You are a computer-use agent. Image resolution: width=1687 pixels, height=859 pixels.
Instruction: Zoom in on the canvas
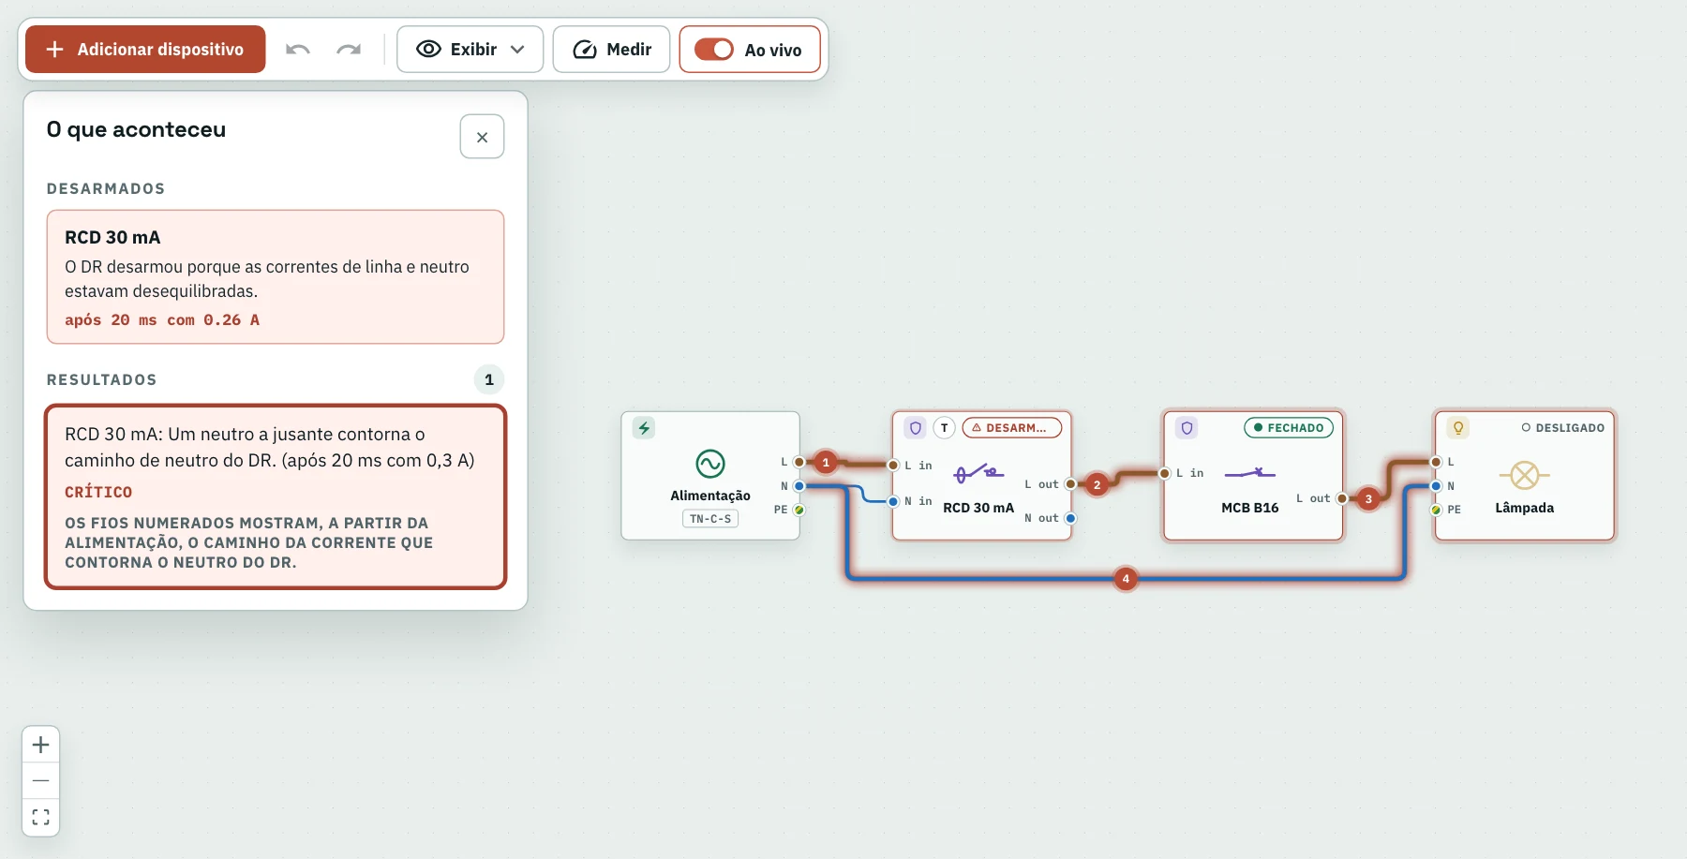[40, 745]
